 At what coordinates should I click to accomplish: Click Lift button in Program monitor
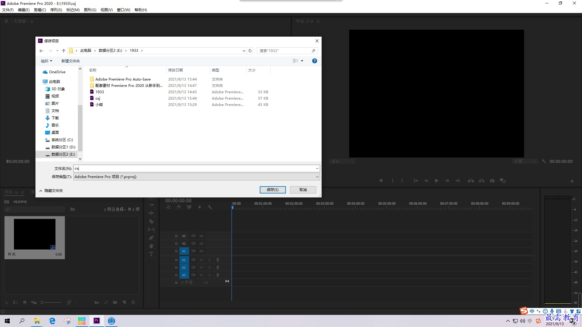471,181
